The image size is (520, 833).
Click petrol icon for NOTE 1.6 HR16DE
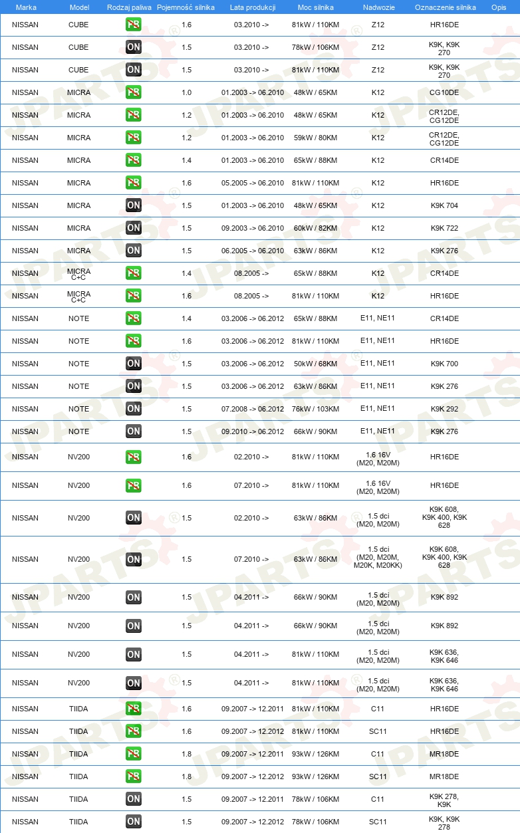tap(134, 341)
